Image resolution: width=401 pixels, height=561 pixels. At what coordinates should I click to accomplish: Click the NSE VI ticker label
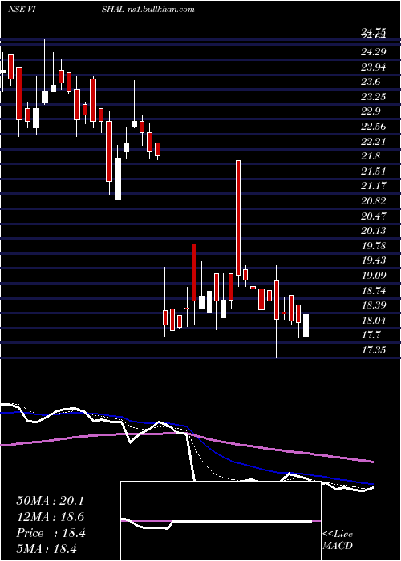pyautogui.click(x=23, y=10)
